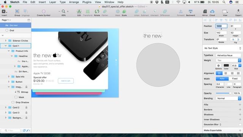The height and width of the screenshot is (137, 243).
Task: Open text Options gear icon
Action: pos(218,65)
